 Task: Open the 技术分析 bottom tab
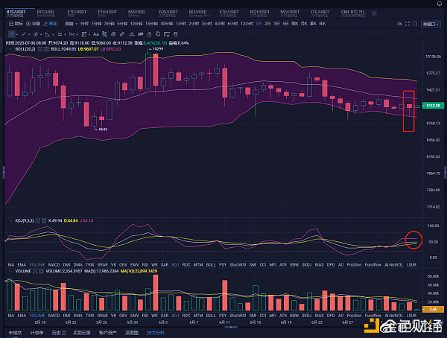click(x=156, y=333)
